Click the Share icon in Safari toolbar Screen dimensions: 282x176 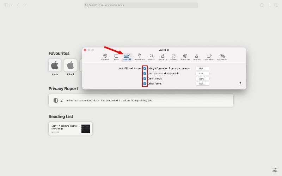(262, 5)
